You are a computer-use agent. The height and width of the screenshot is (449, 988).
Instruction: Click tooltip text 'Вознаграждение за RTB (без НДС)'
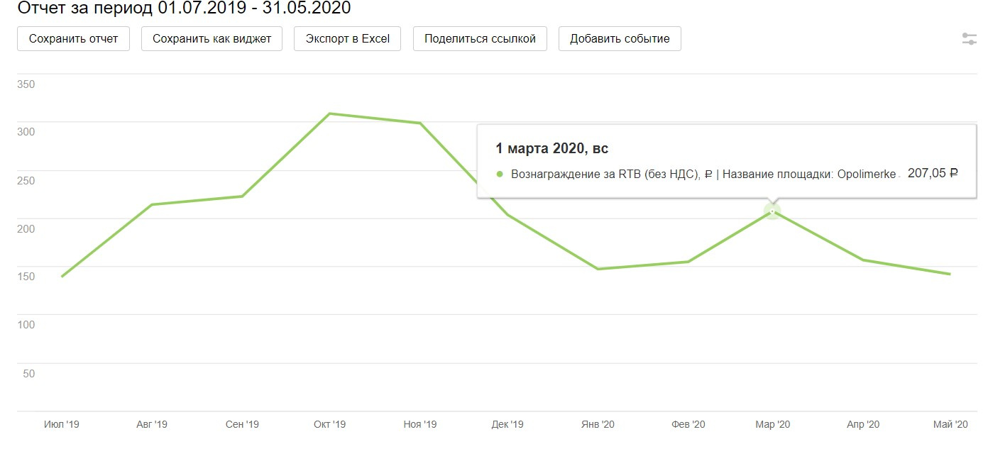click(606, 174)
